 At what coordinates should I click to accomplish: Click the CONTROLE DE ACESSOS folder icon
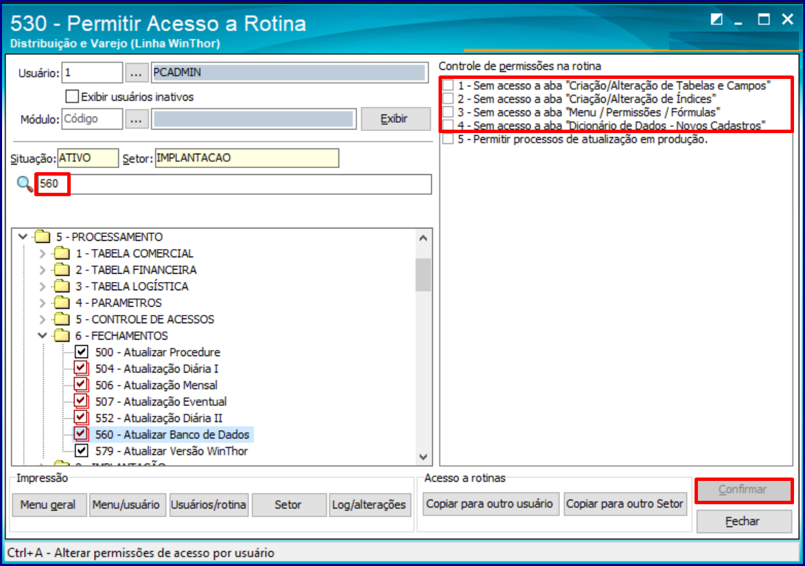click(62, 318)
